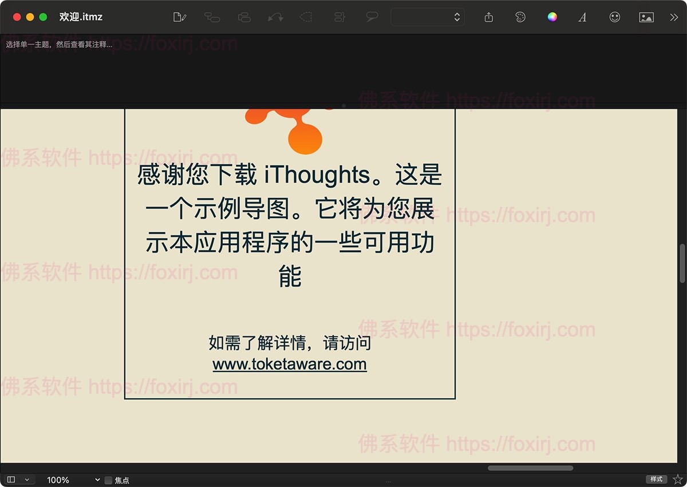Open the color wheel picker
The image size is (687, 487).
552,17
